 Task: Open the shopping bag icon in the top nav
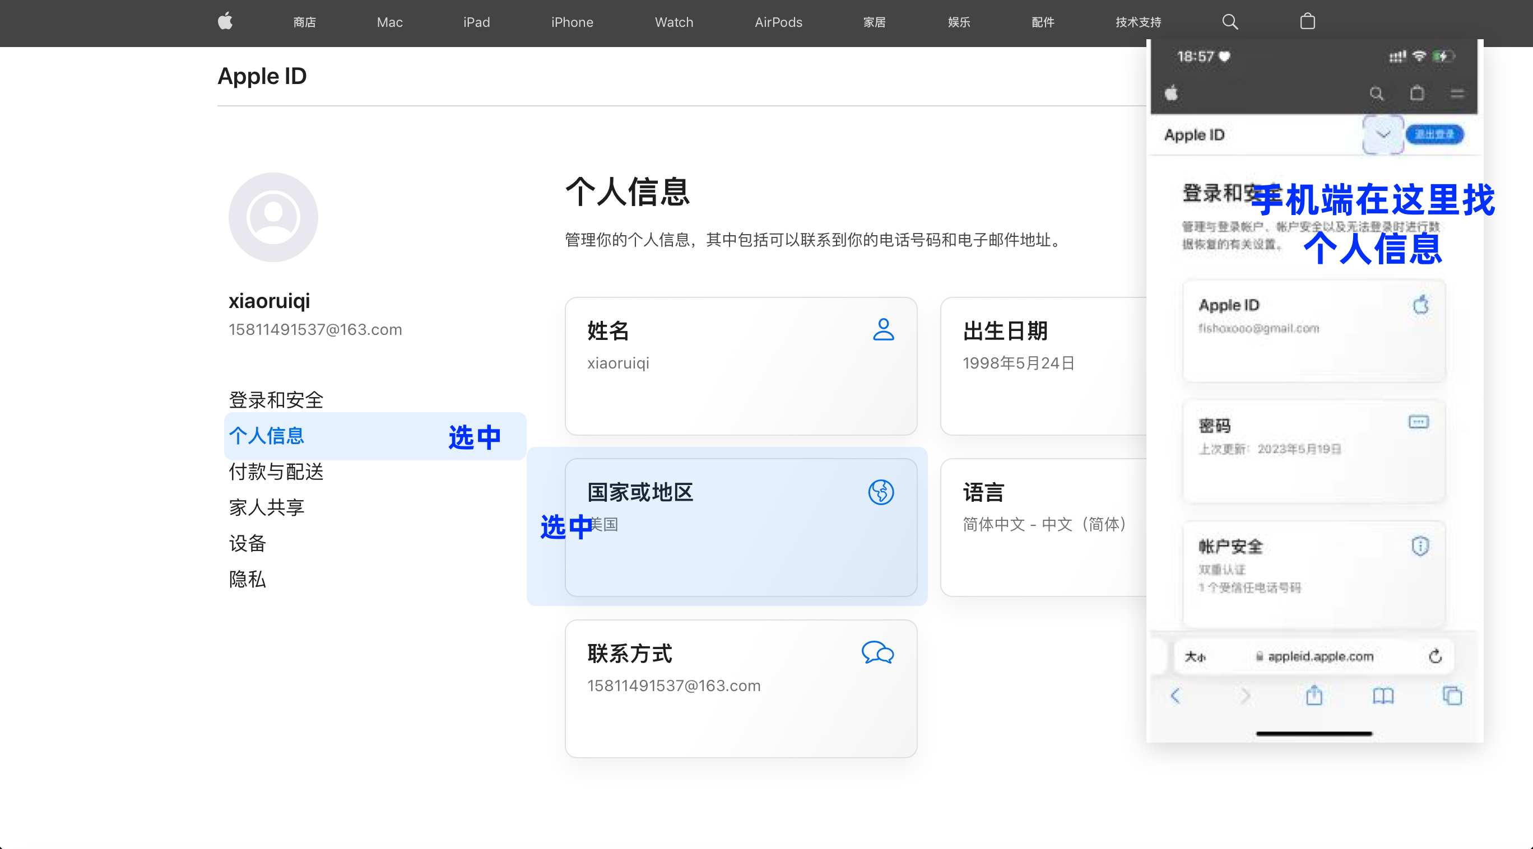[1307, 22]
